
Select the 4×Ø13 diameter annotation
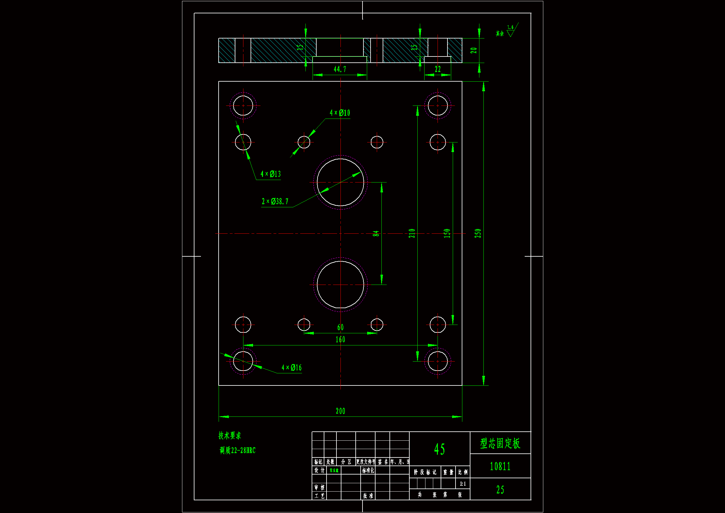click(x=270, y=174)
